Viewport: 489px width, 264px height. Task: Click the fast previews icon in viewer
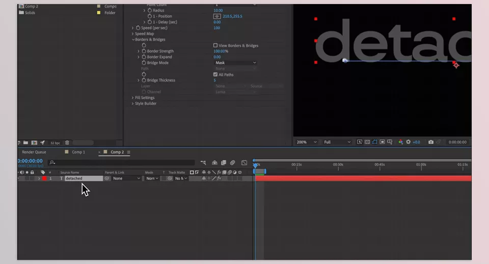point(360,142)
